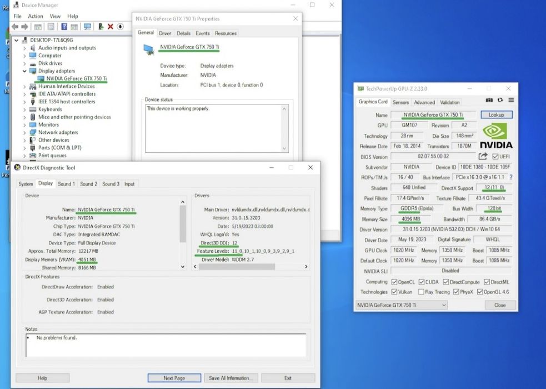Select NVIDIA GeForce GTX 750 Ti tree item
The height and width of the screenshot is (389, 546).
click(76, 79)
